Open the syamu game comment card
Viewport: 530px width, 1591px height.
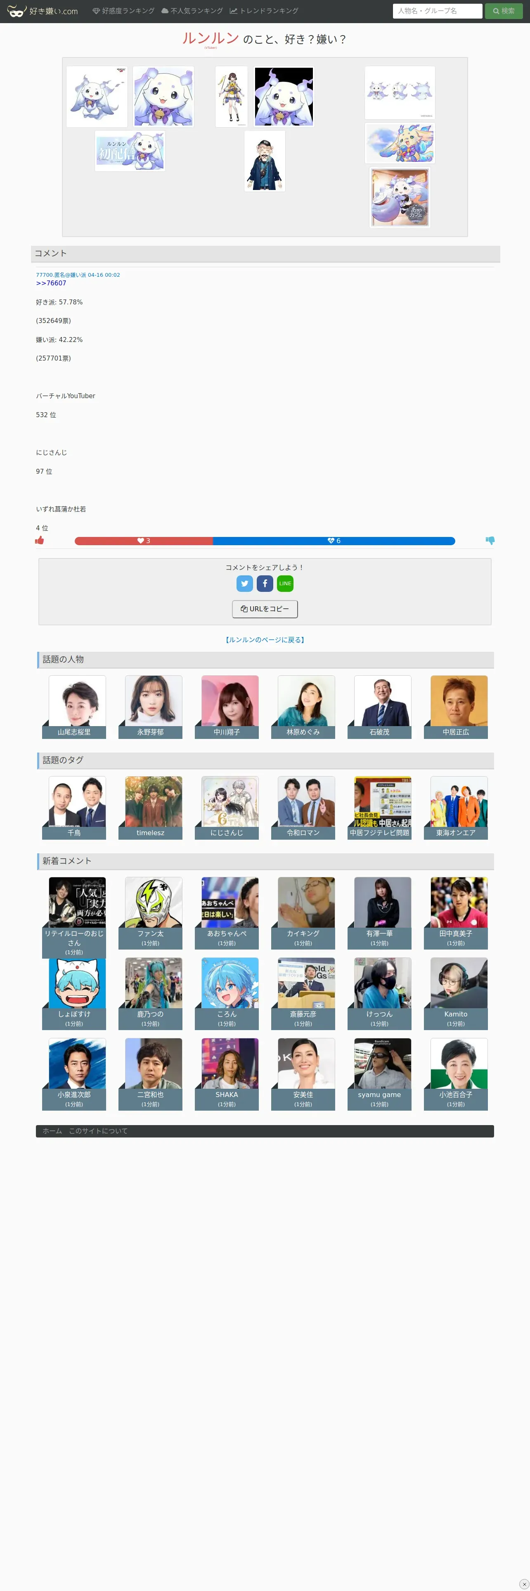(x=379, y=1074)
